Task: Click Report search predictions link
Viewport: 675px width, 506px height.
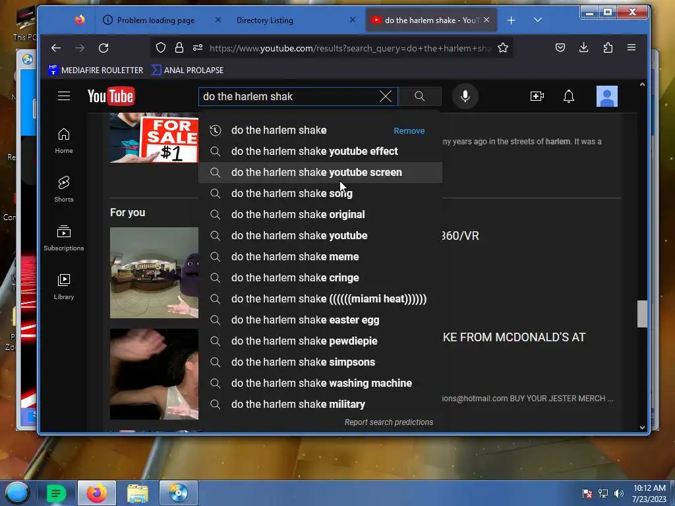Action: coord(389,422)
